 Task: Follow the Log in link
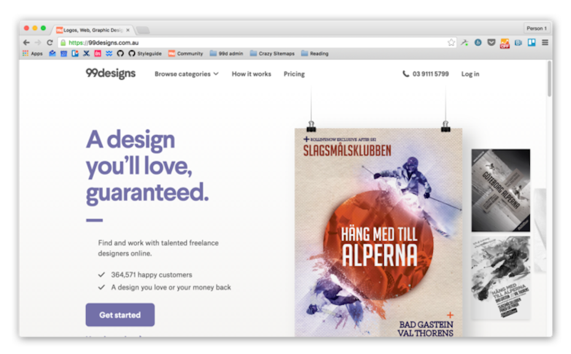pos(470,74)
